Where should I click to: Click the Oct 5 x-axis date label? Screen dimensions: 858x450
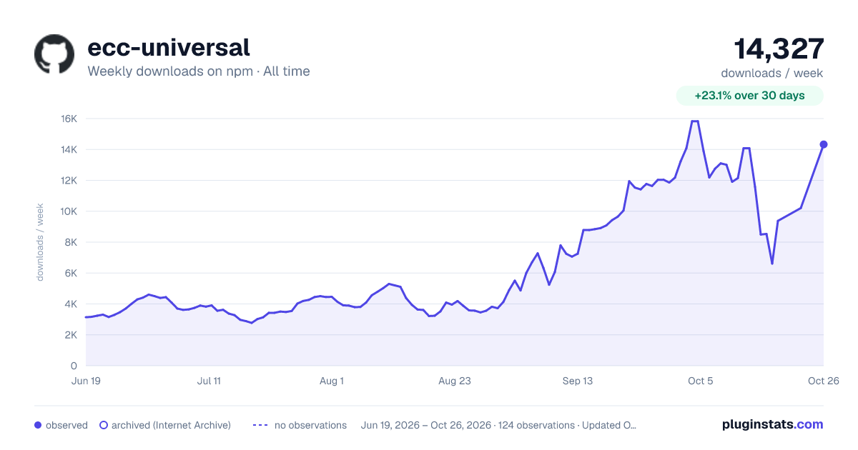tap(701, 381)
